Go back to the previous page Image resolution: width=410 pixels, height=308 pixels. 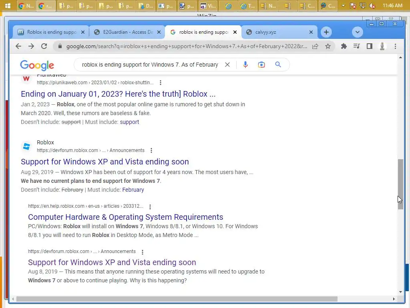tap(18, 47)
